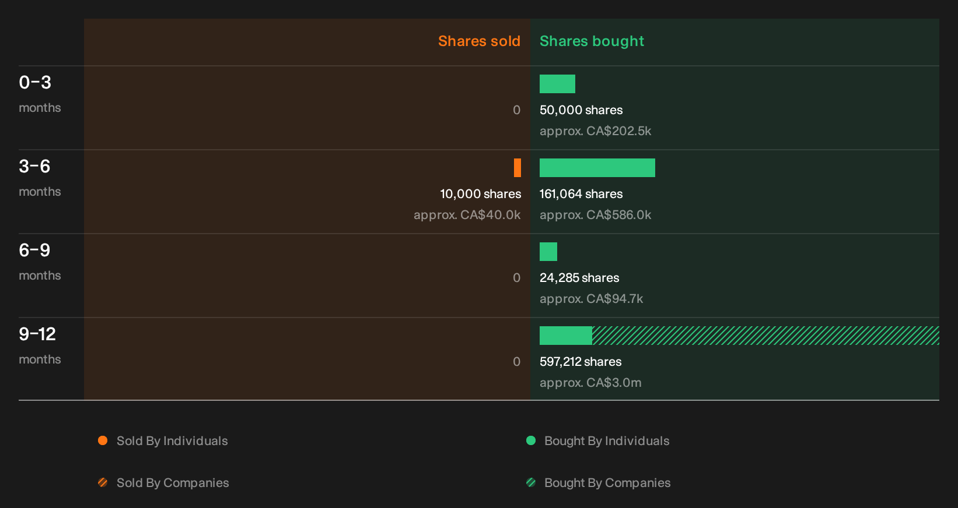Click the green Bought By Individuals legend dot
This screenshot has width=958, height=508.
click(531, 440)
